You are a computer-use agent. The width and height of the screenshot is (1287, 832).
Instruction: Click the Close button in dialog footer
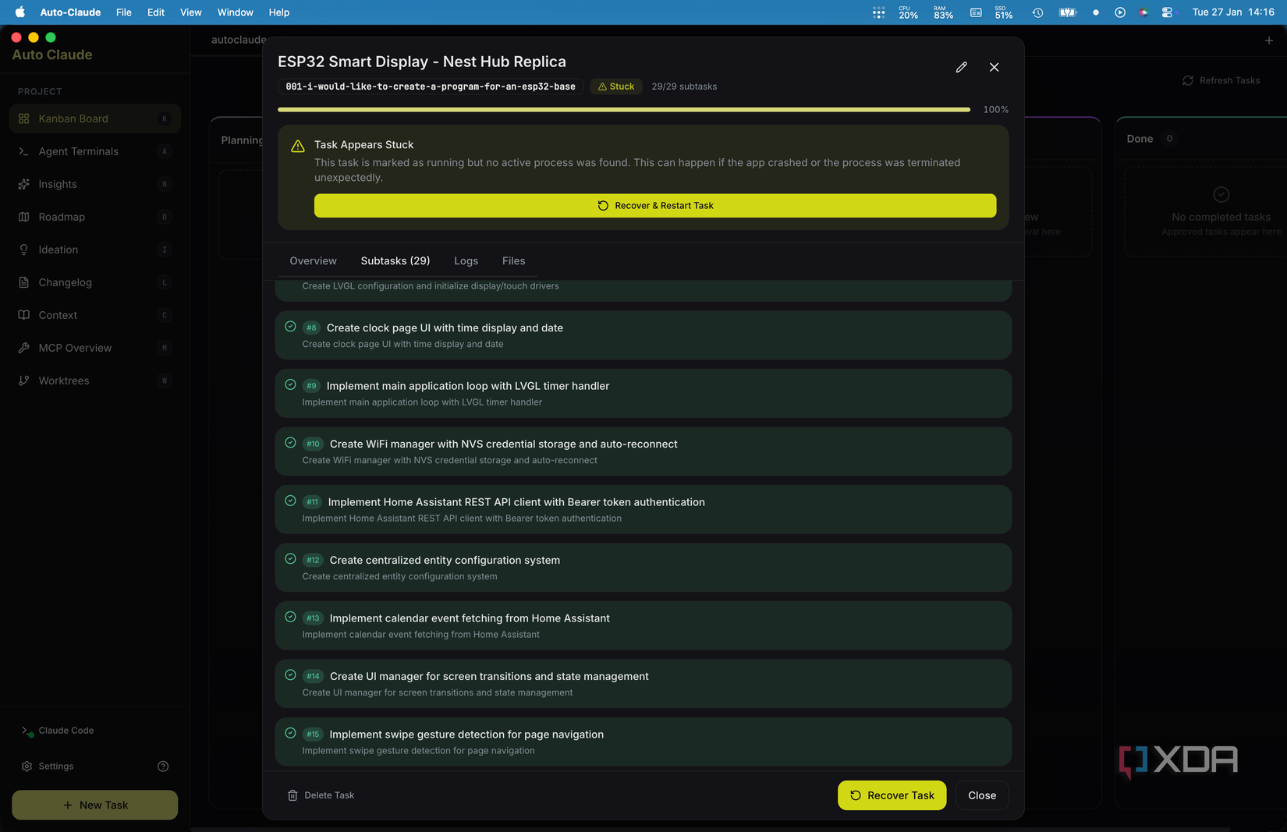point(982,795)
